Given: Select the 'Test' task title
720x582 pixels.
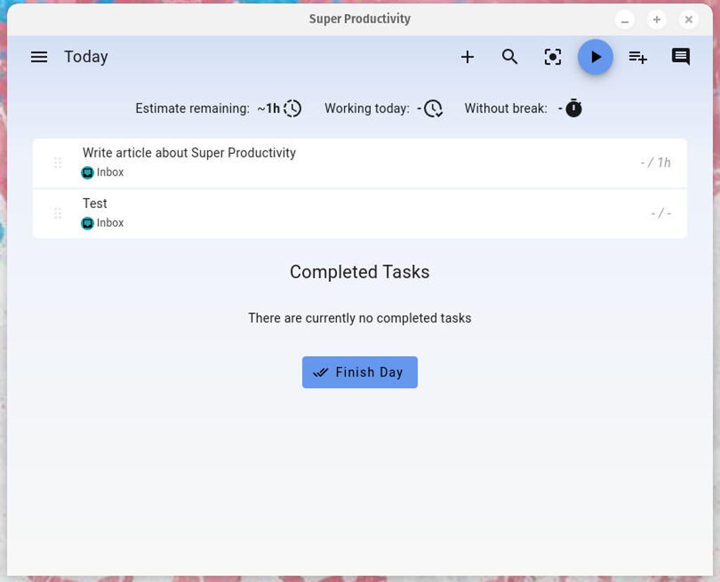Looking at the screenshot, I should pos(95,203).
